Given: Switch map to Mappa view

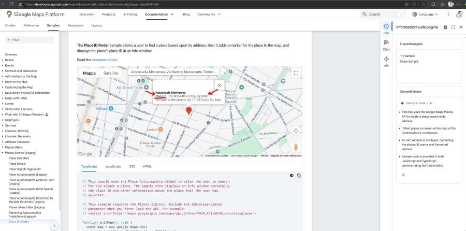Looking at the screenshot, I should click(90, 74).
